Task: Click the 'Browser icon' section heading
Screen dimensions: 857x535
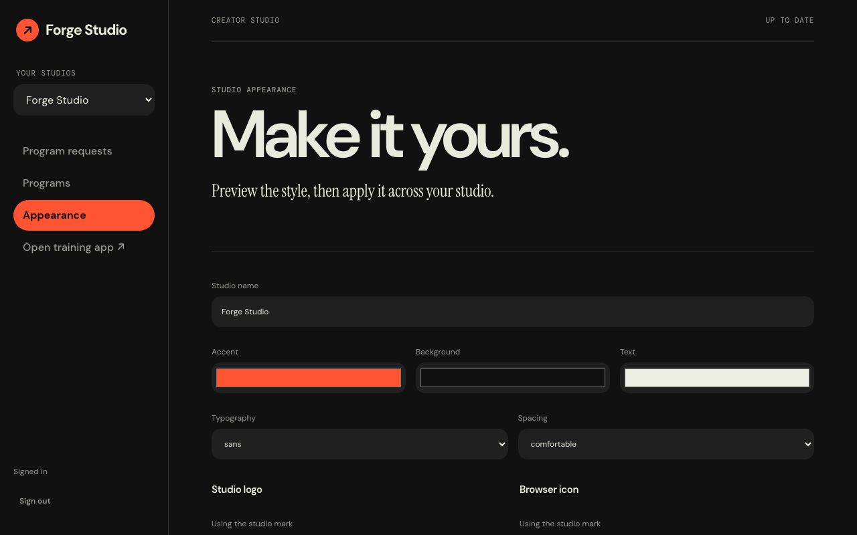Action: pyautogui.click(x=549, y=490)
